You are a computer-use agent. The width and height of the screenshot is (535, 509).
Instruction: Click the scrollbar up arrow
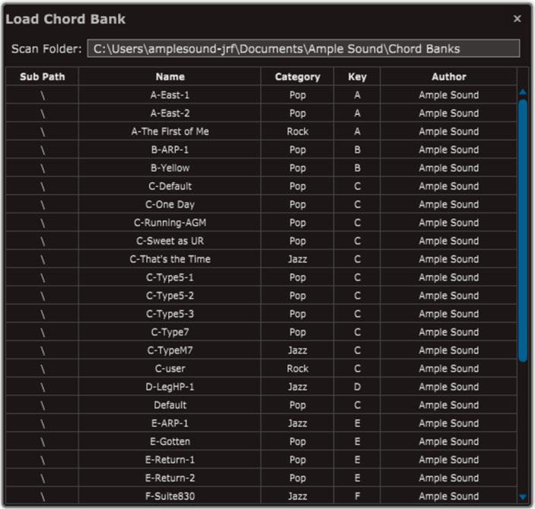[523, 91]
